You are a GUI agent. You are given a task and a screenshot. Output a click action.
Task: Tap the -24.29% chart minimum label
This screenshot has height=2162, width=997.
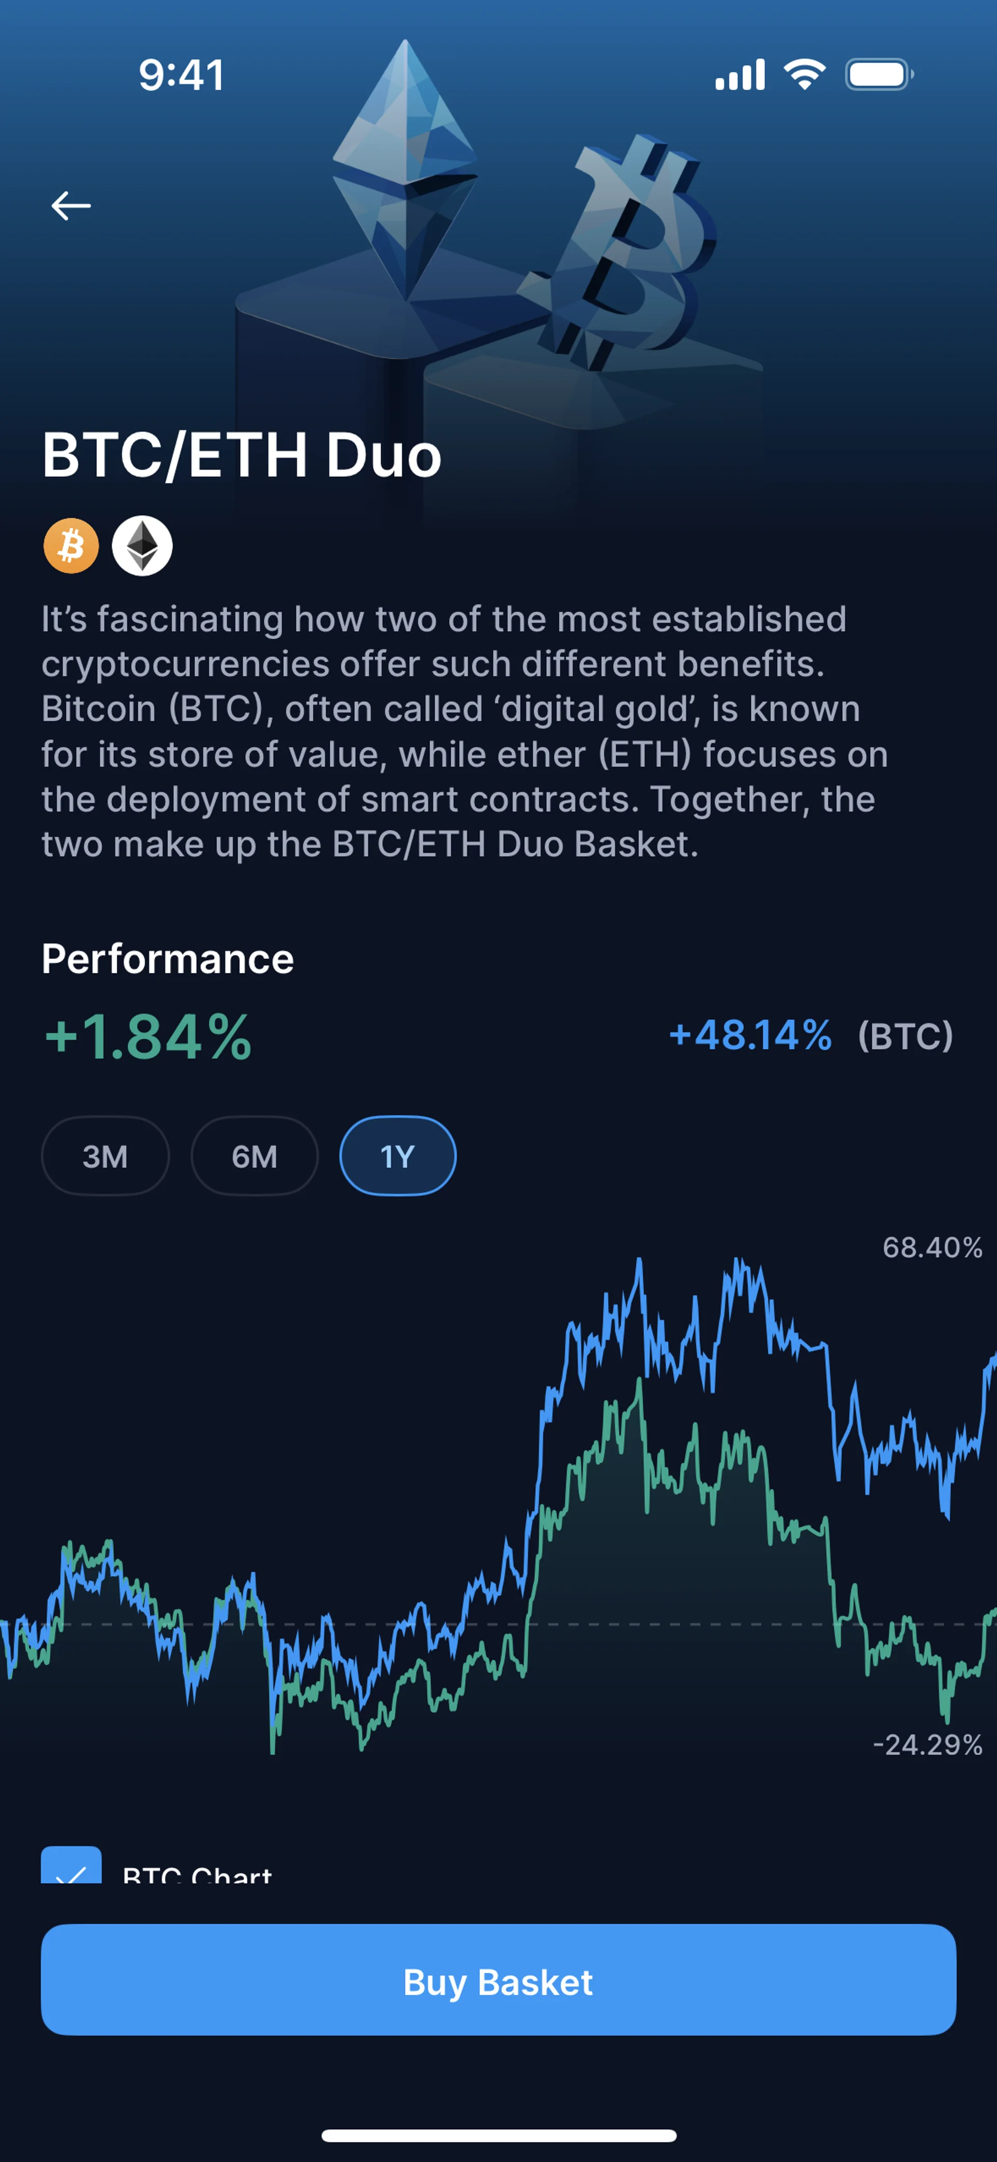[x=927, y=1745]
